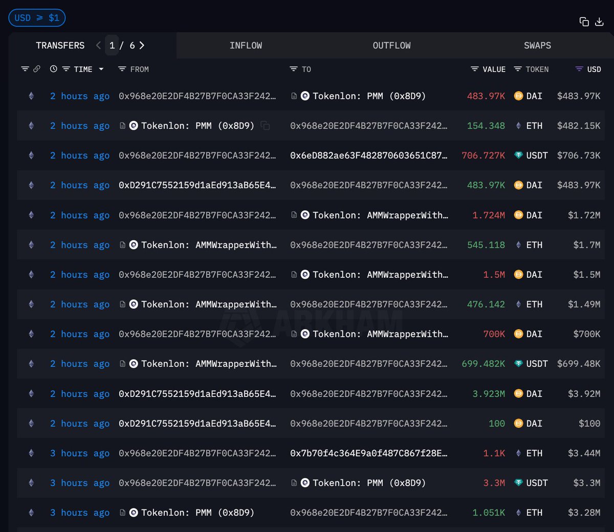
Task: Go to next page of transfers
Action: coord(142,46)
